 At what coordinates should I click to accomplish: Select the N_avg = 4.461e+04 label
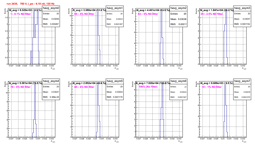click(x=153, y=10)
